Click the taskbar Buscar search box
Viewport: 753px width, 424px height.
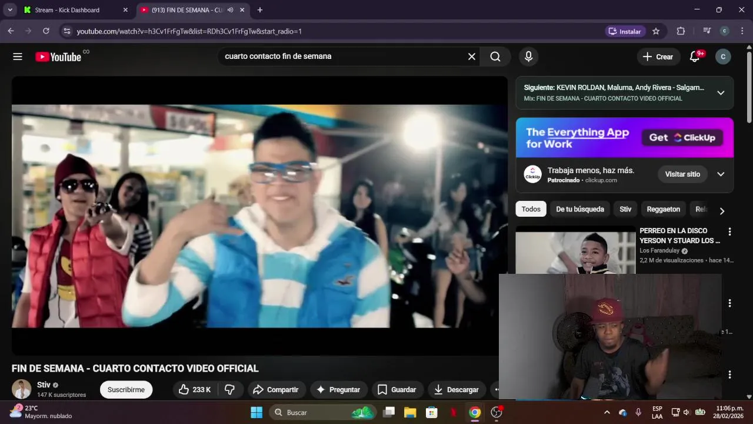coord(322,412)
